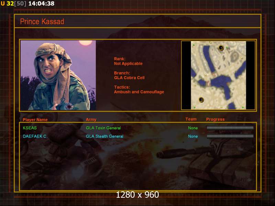275x206 pixels.
Task: Click the Tactics: label
Action: (122, 87)
